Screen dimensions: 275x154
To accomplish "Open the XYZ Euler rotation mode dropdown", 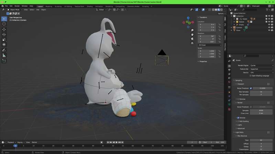I will (207, 45).
